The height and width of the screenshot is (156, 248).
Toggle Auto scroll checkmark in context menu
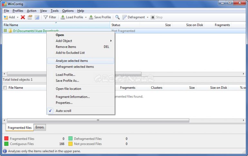(x=50, y=111)
